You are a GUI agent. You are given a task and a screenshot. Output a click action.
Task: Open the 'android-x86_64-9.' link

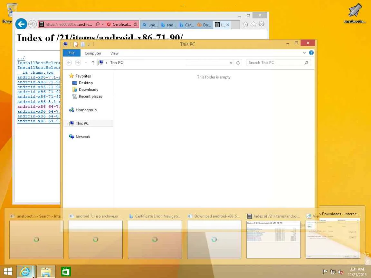(39, 121)
